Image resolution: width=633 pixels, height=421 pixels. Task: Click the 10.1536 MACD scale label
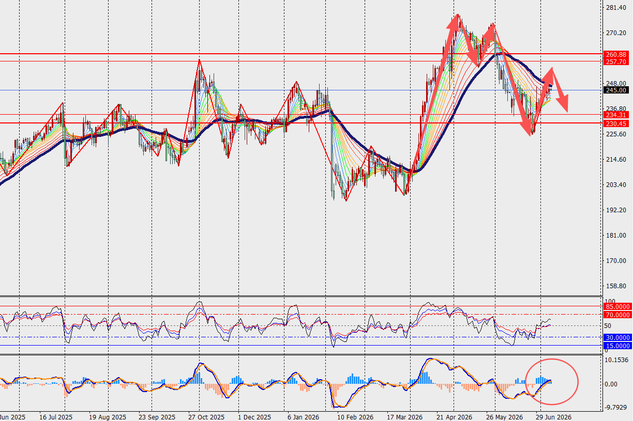616,360
